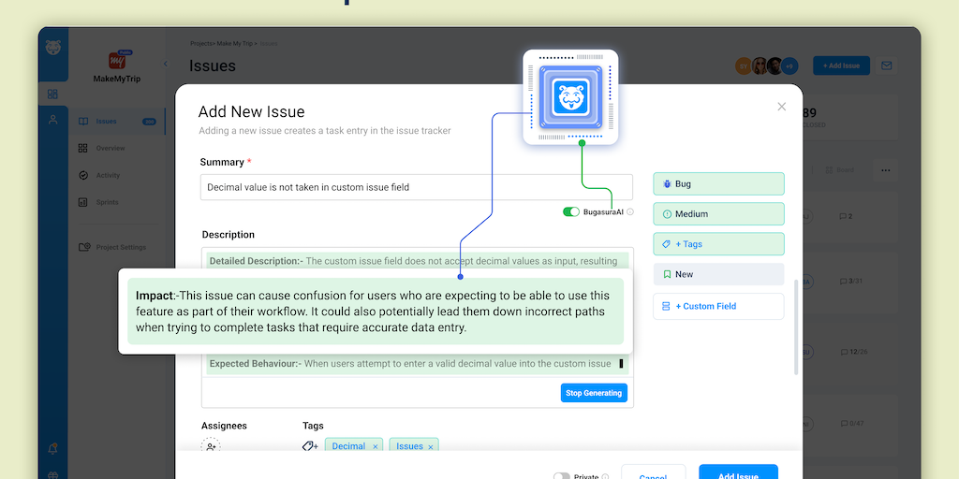Remove the Decimal tag with its x
This screenshot has height=479, width=959.
pos(376,447)
